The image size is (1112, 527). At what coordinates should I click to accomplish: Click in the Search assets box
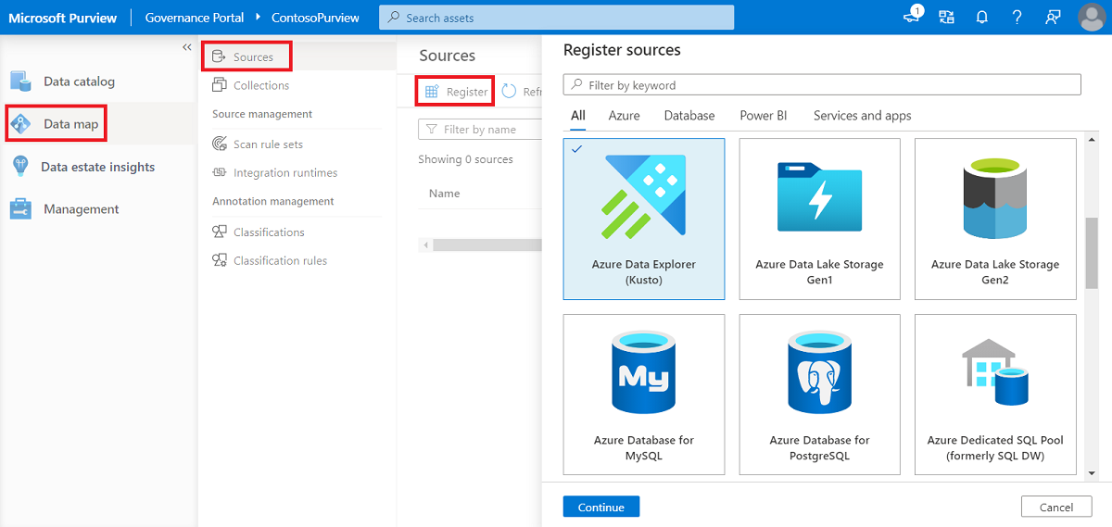pos(556,18)
